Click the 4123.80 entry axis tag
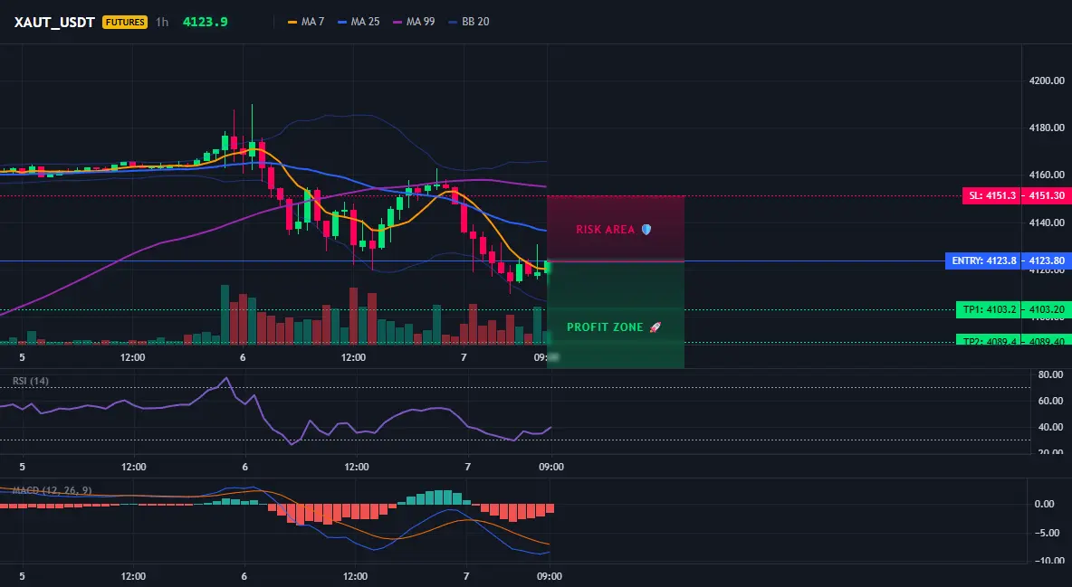This screenshot has width=1072, height=587. pyautogui.click(x=1047, y=260)
